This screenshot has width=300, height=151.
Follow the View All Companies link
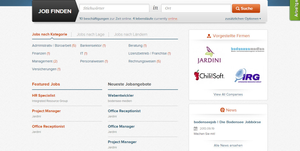tap(228, 94)
